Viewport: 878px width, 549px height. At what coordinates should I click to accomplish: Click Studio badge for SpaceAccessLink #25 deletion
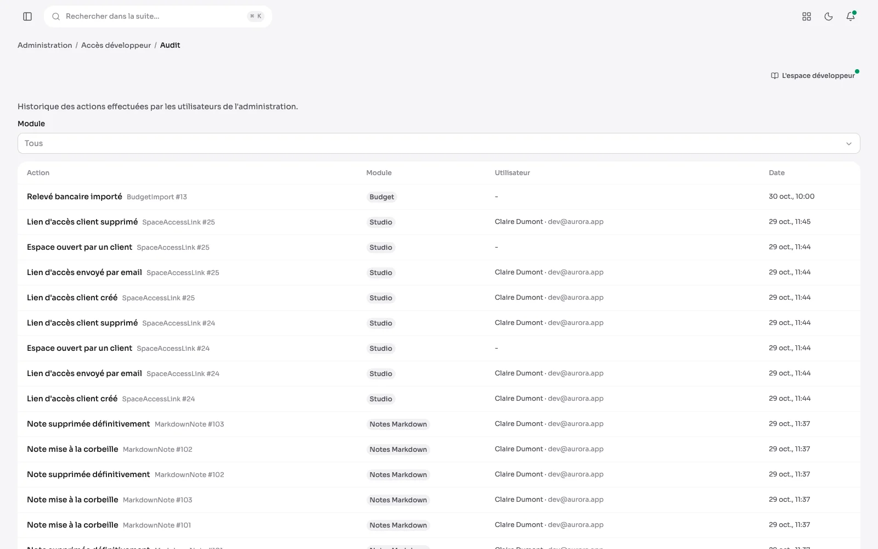point(381,222)
